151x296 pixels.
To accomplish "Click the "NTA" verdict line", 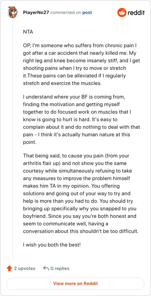I will (28, 32).
